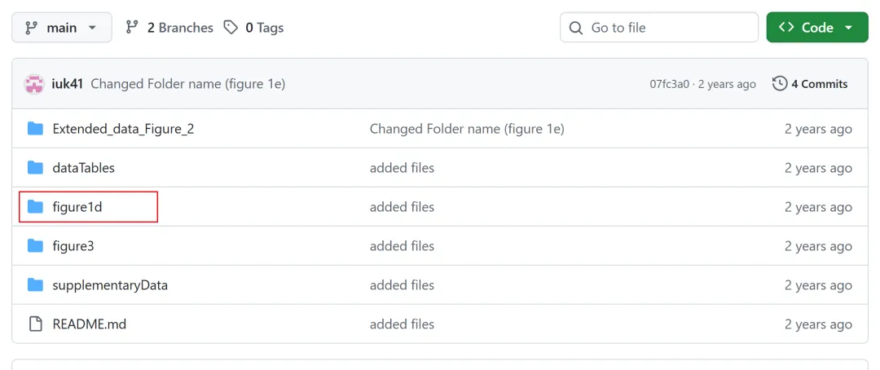Click the supplementaryData folder icon
Screen dimensions: 880x370
(35, 285)
